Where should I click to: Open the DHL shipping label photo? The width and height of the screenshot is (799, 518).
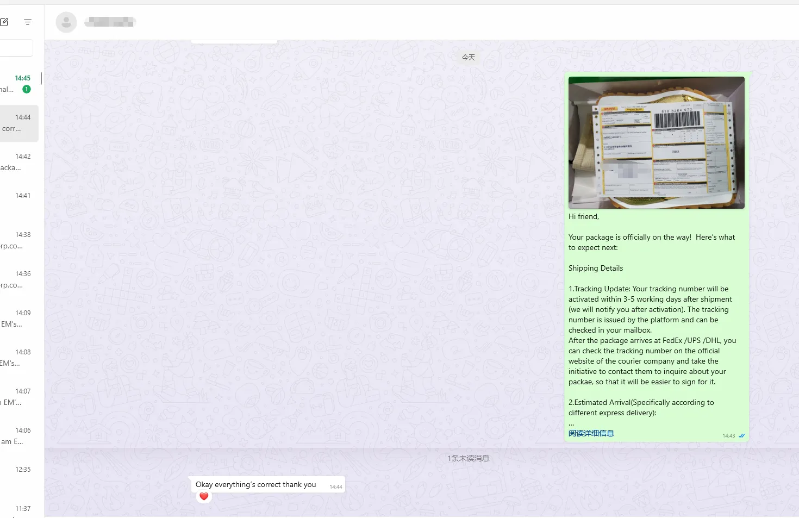[x=656, y=142]
